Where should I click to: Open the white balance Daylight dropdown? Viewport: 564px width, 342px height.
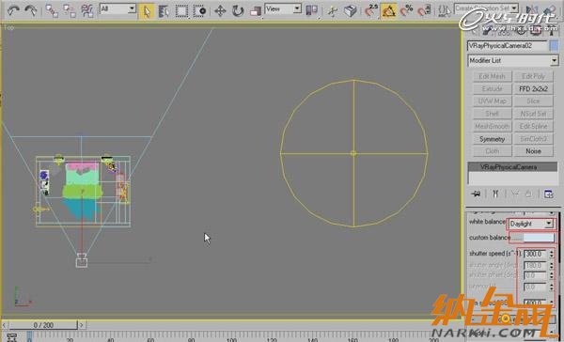click(531, 224)
